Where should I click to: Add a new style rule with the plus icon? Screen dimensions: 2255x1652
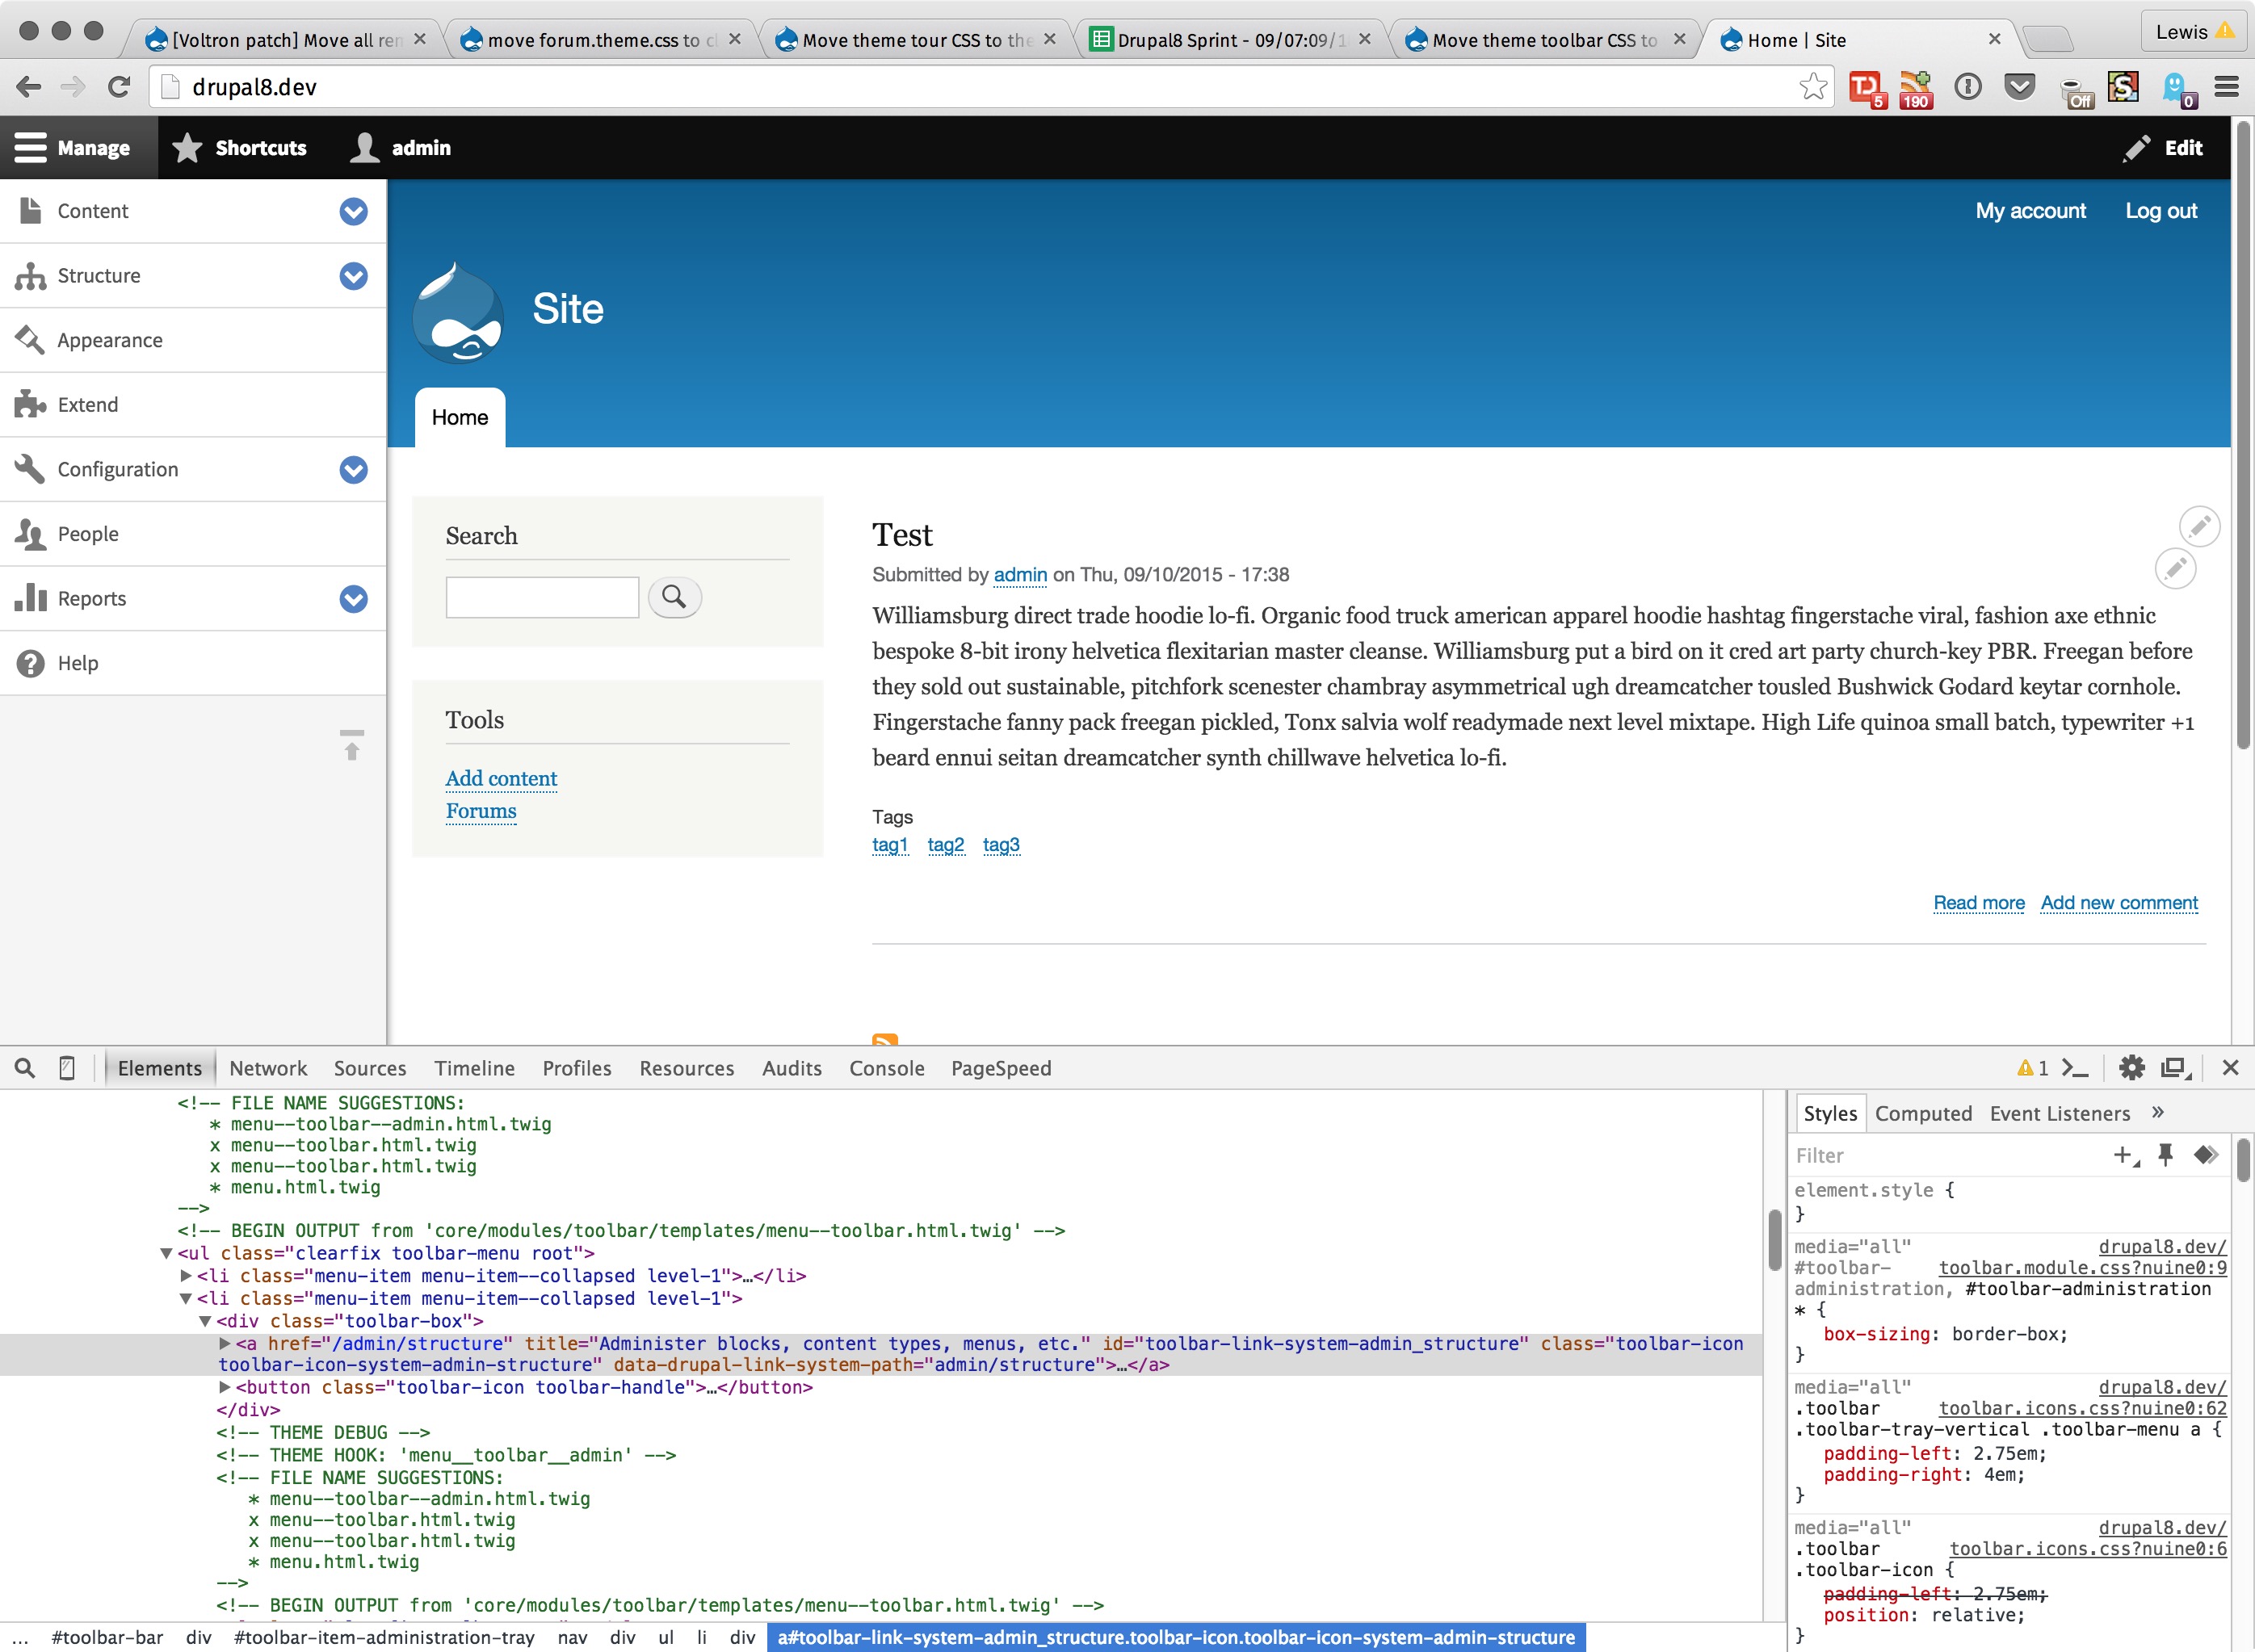2123,1155
